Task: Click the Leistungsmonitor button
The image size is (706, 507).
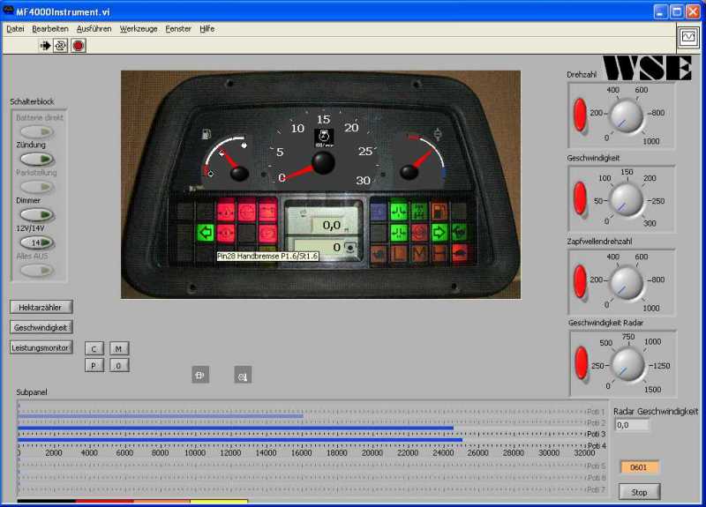Action: (x=41, y=347)
